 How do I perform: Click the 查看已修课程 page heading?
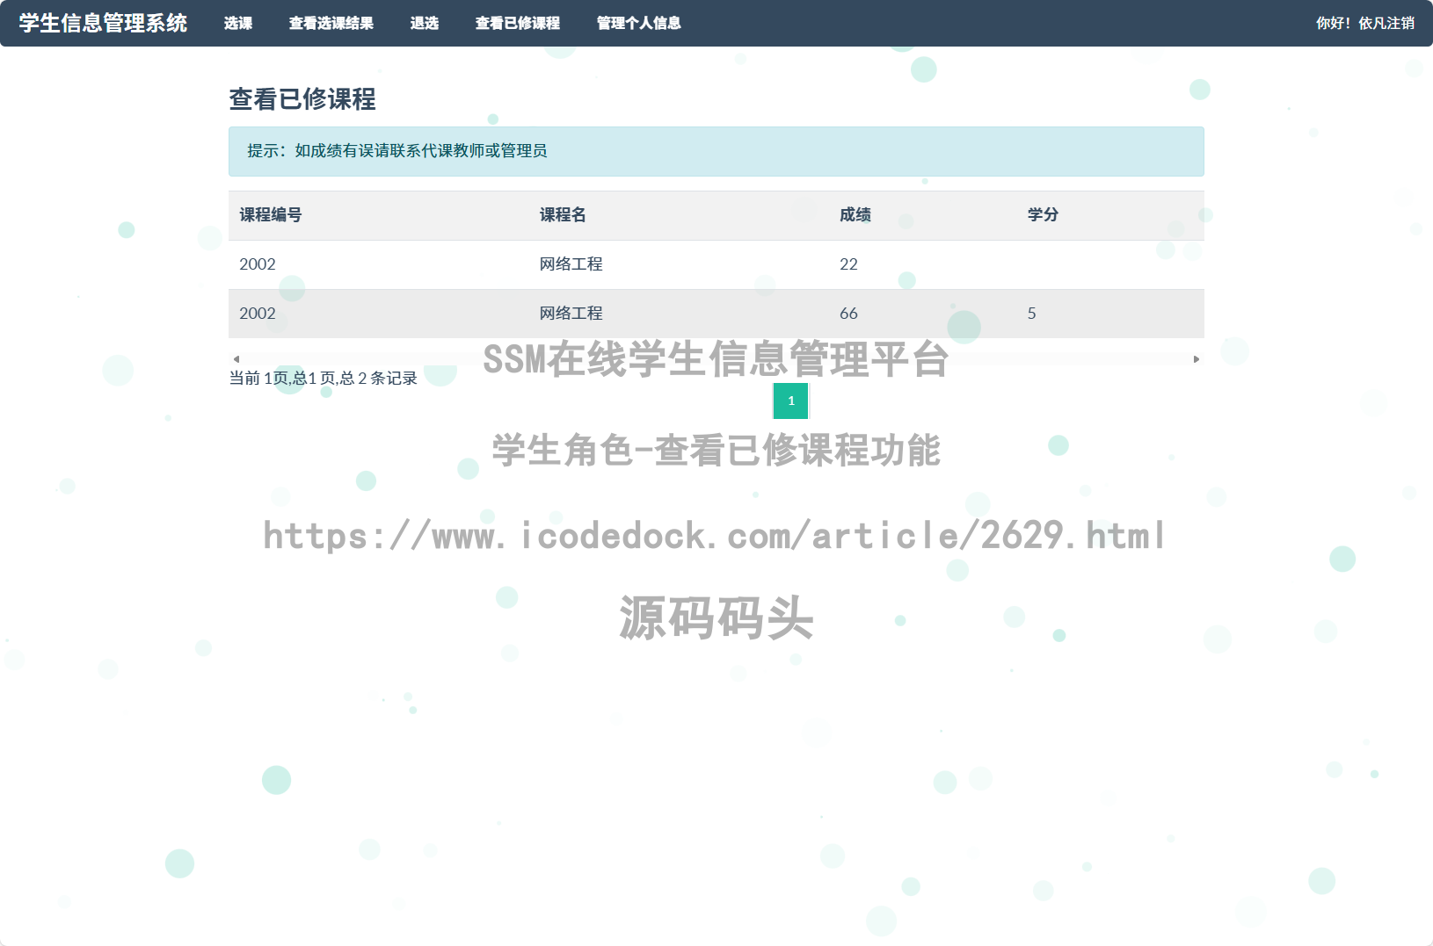302,100
